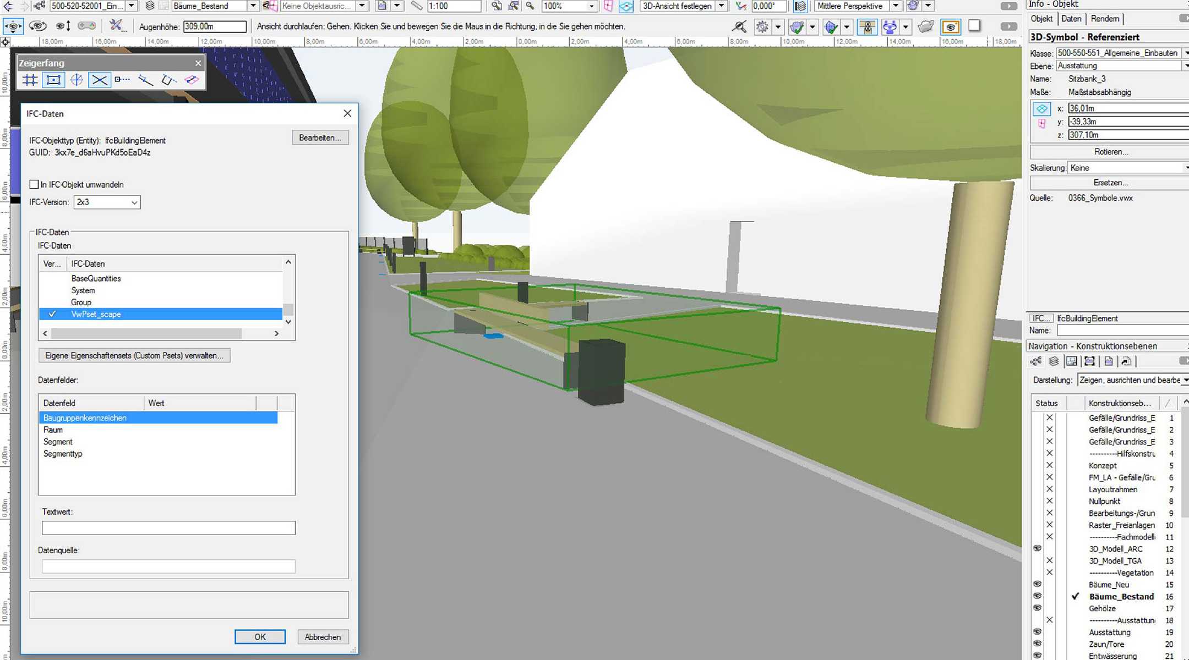1189x660 pixels.
Task: Select grid snapping icon in Zeigerfang palette
Action: [x=30, y=80]
